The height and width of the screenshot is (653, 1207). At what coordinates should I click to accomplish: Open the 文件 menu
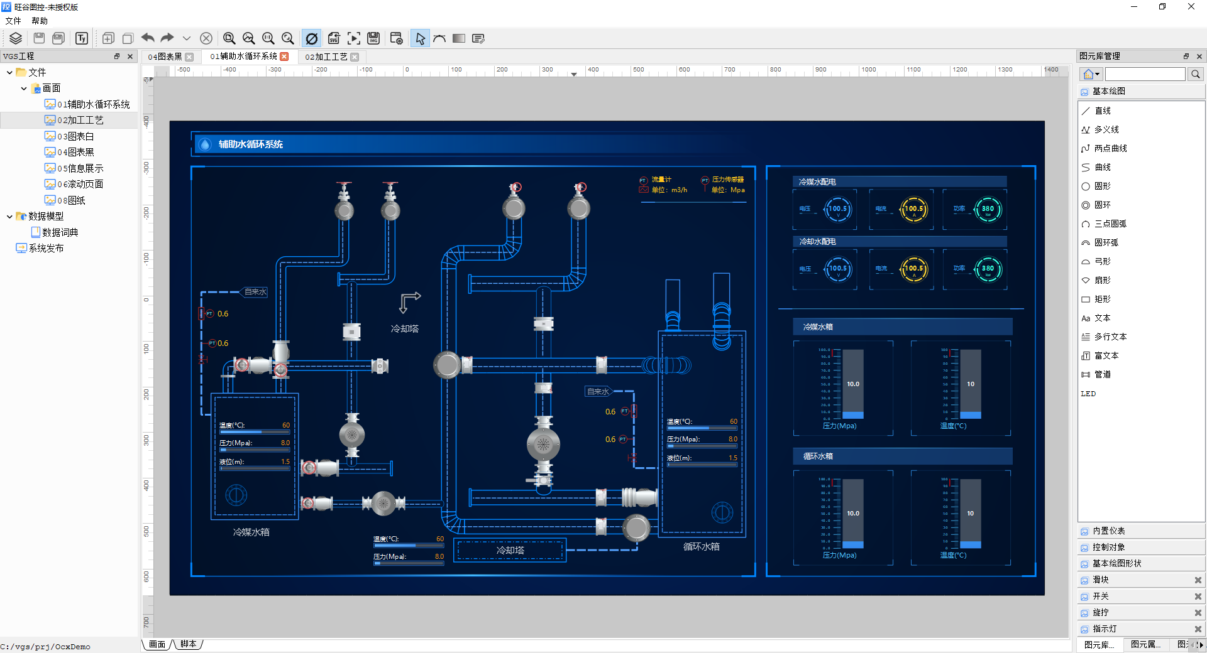click(x=13, y=21)
